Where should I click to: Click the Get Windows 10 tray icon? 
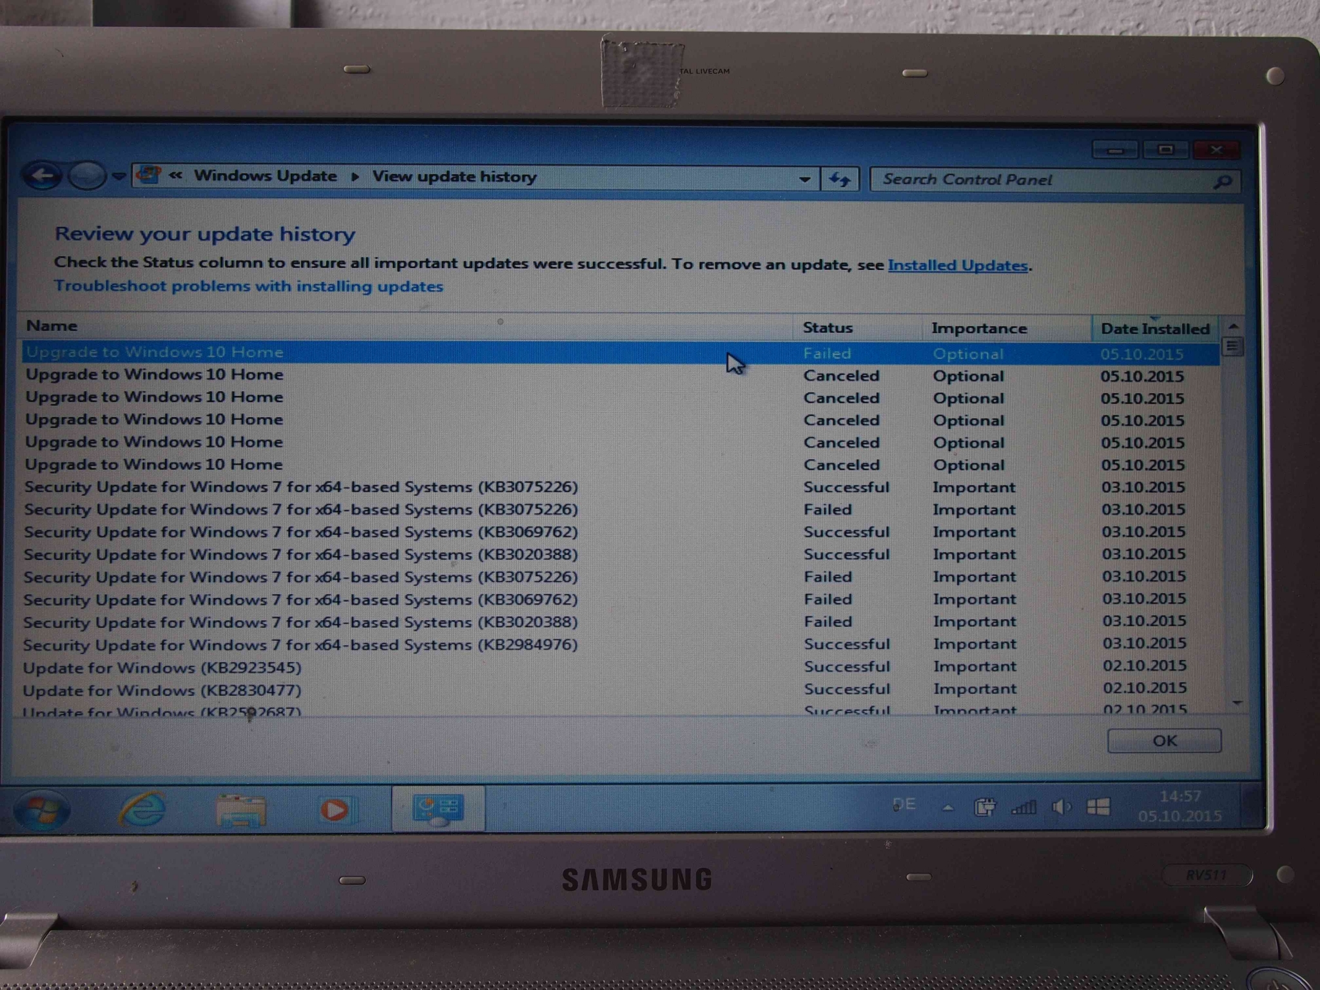tap(1098, 807)
